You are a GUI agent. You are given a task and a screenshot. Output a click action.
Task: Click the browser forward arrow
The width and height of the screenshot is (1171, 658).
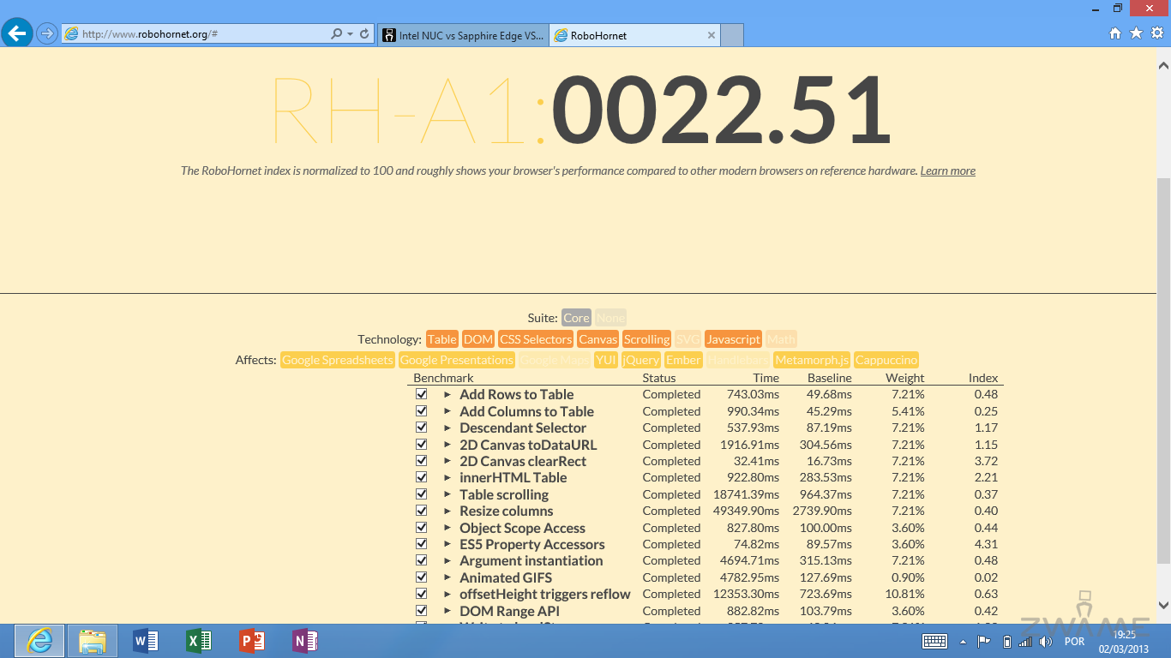47,34
